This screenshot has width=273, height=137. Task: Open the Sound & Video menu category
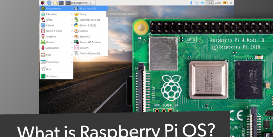coord(56,31)
